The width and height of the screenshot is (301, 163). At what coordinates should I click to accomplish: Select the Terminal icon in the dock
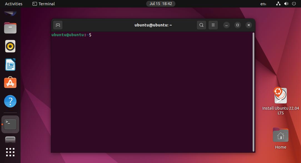[10, 124]
